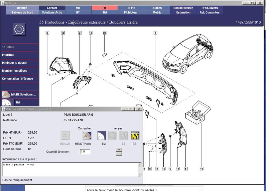266x191 pixels.
Task: Click Montrer les pièces
Action: 15,71
